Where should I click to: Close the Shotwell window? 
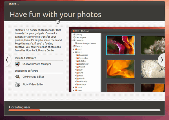pyautogui.click(x=74, y=31)
